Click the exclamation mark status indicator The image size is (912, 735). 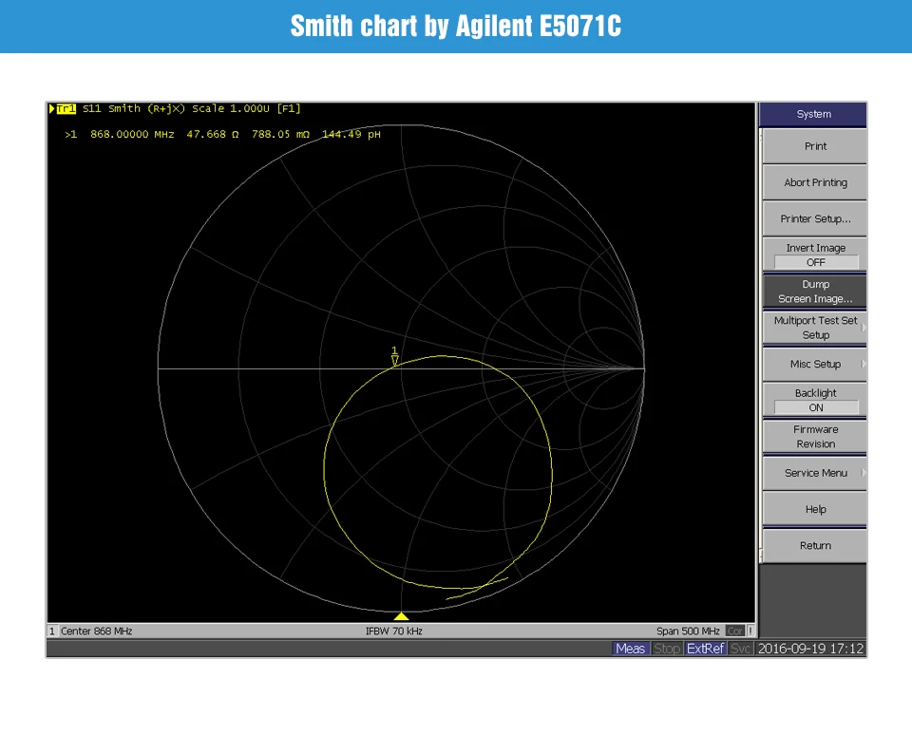(x=750, y=631)
